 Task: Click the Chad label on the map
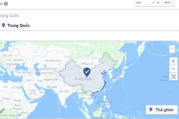6,99
